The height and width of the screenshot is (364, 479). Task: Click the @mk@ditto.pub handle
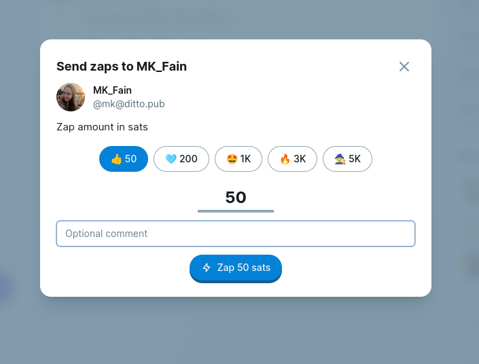click(128, 104)
